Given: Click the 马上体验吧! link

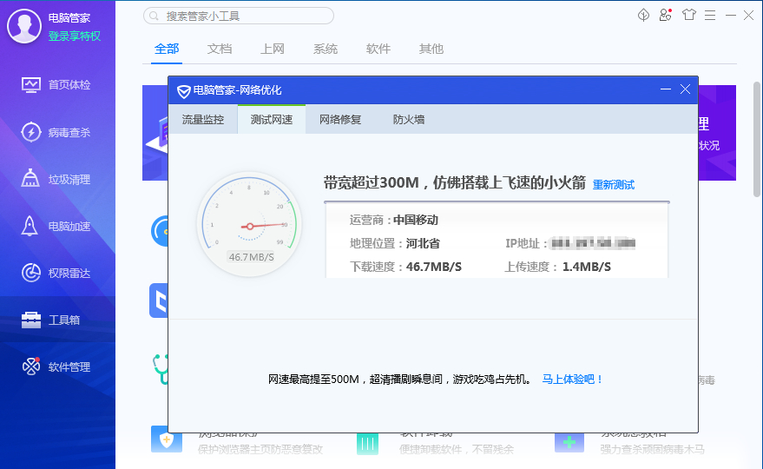Looking at the screenshot, I should click(x=573, y=380).
